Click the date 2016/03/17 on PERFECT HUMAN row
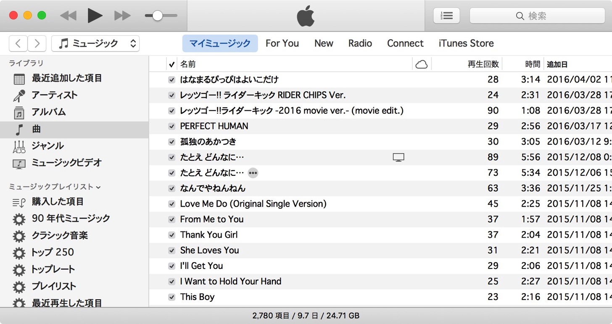 click(x=579, y=126)
